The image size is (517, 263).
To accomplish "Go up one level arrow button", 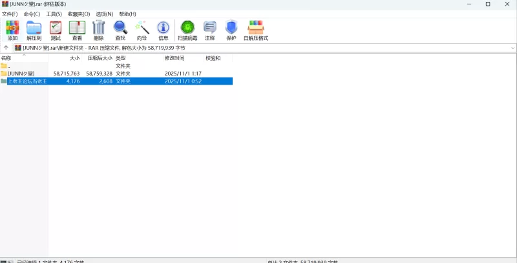I will (x=6, y=48).
